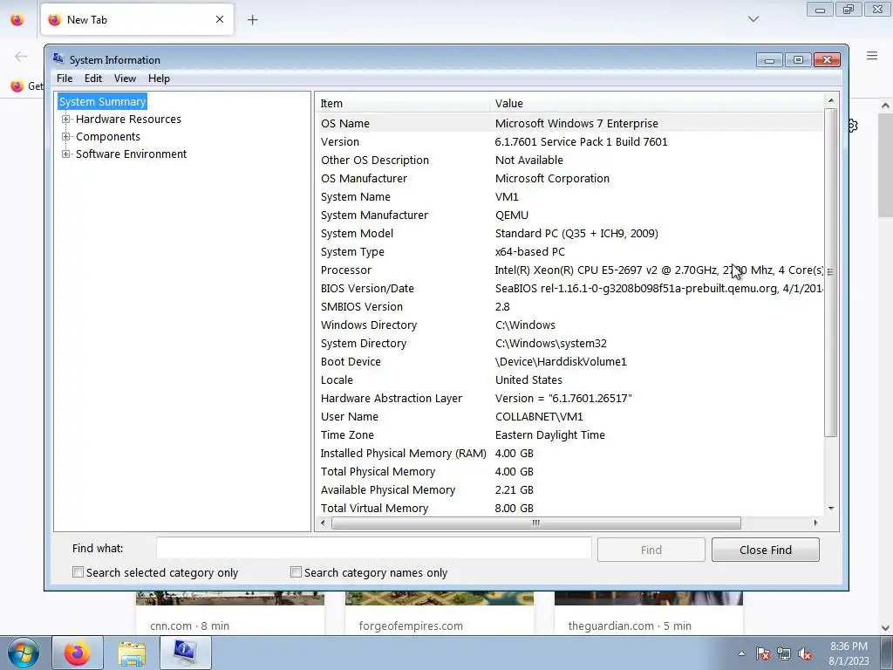
Task: Enable Search selected category only
Action: coord(78,572)
